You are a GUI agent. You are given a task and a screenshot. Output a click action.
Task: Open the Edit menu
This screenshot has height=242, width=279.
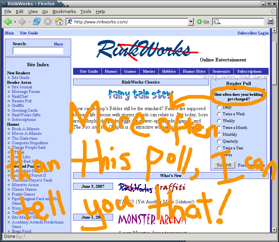19,12
